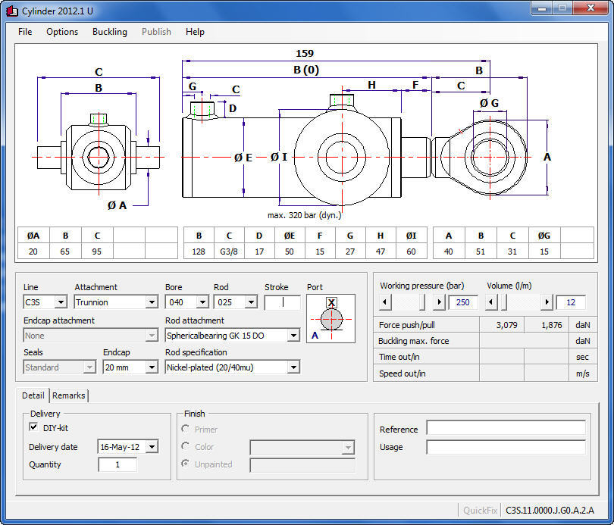Select the Color finish radio button
Image resolution: width=614 pixels, height=525 pixels.
pyautogui.click(x=186, y=446)
